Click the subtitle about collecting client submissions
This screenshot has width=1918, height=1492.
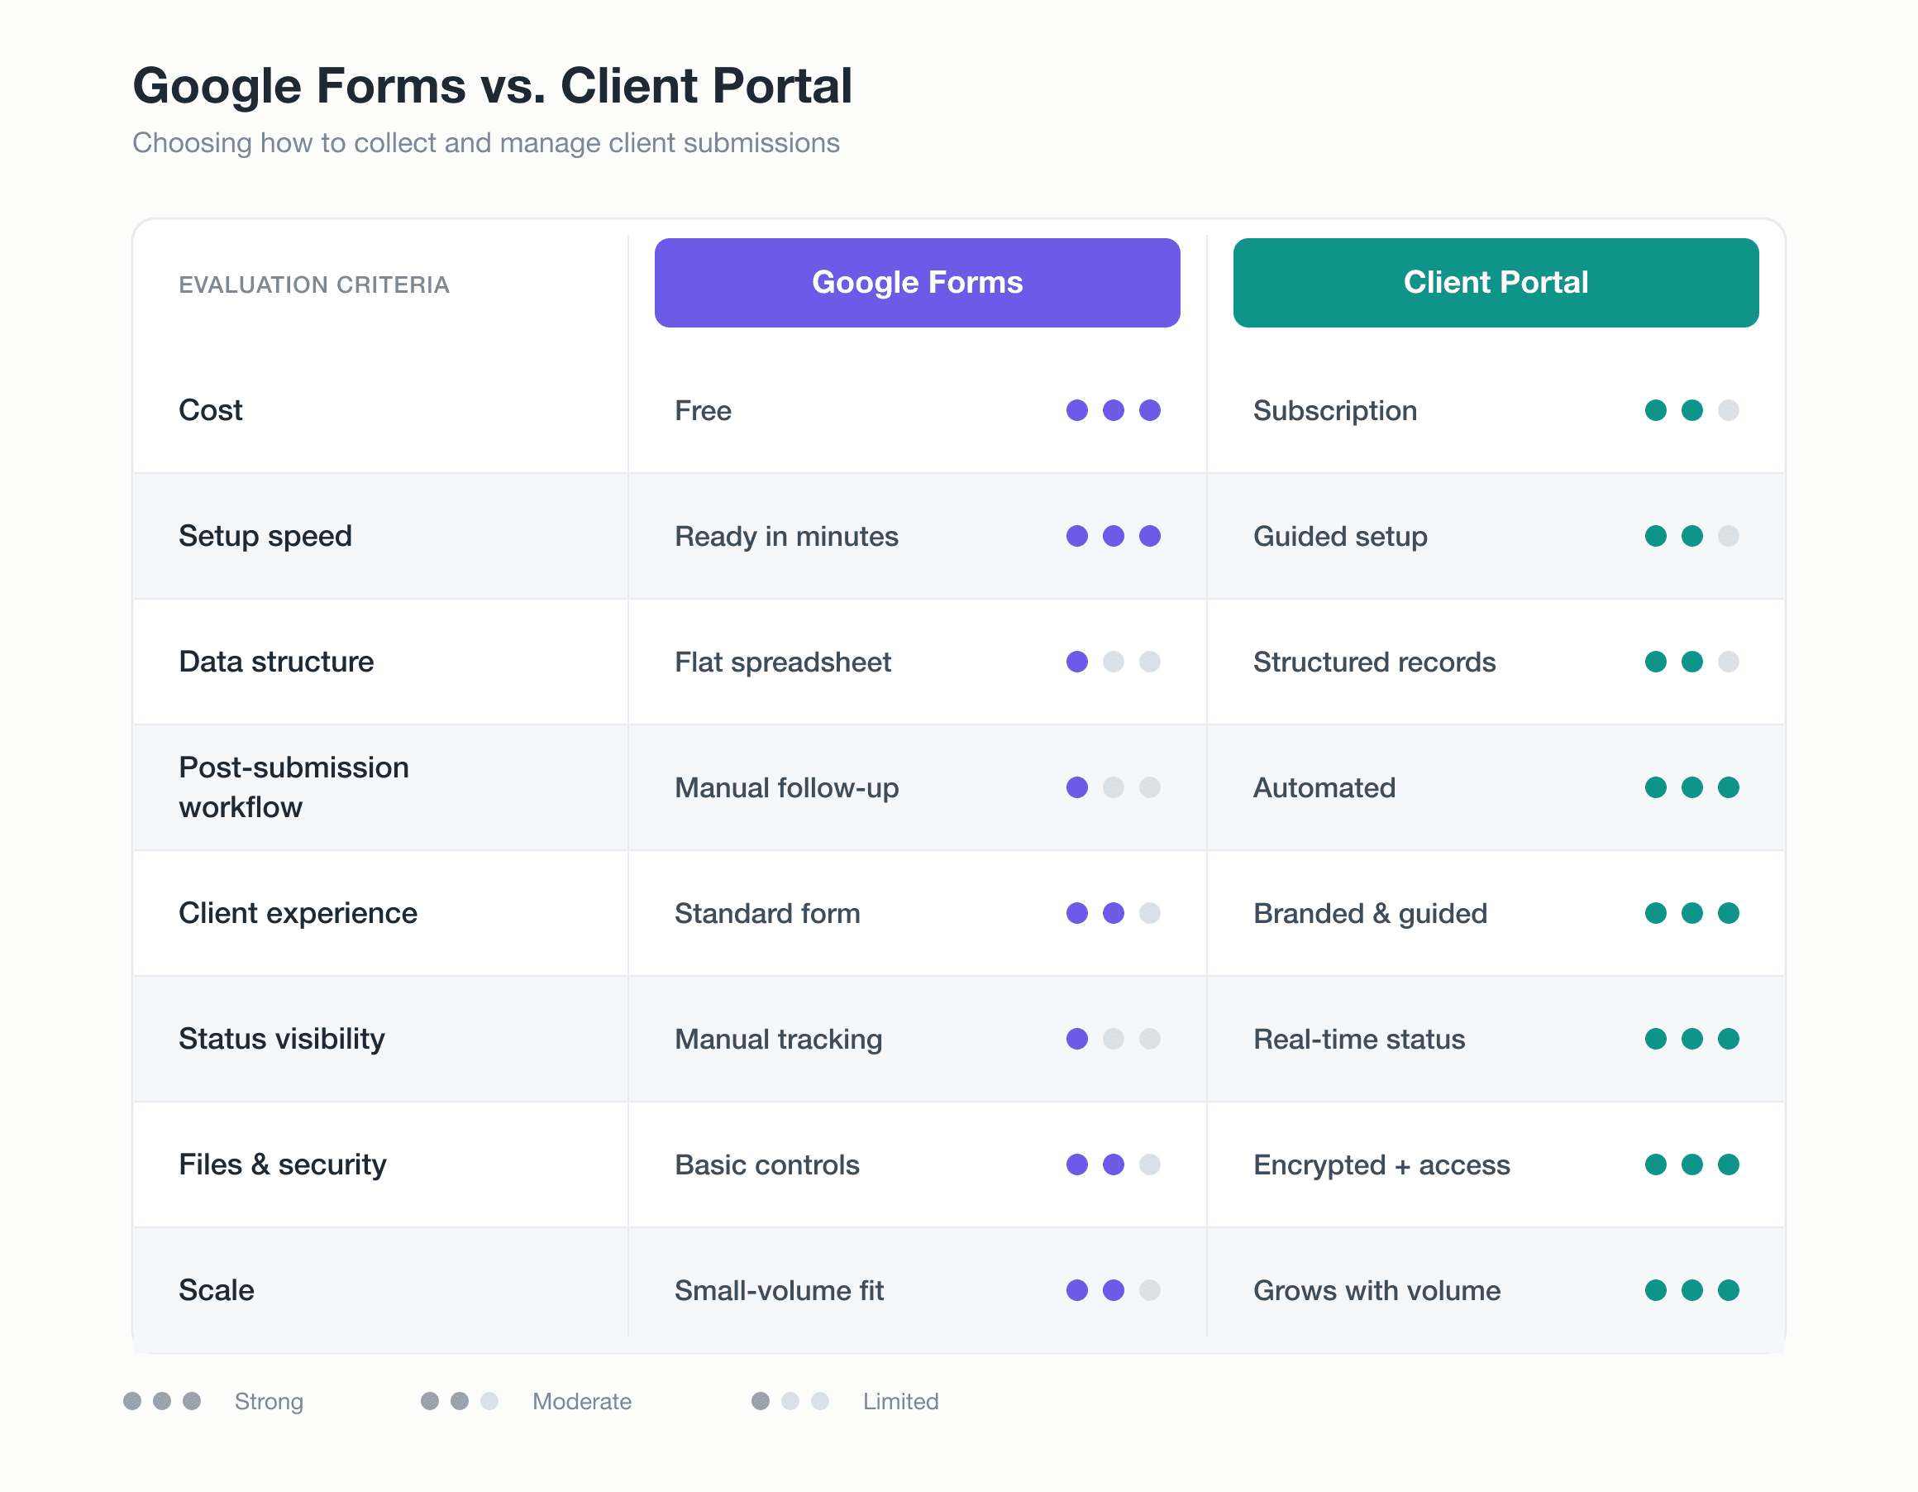click(485, 142)
